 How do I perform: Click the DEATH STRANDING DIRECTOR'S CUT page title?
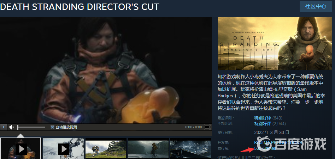coord(80,7)
